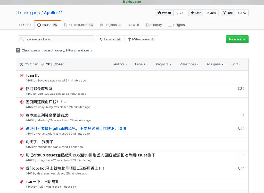Open issue '团贷网还我血汗钱'

point(46,102)
